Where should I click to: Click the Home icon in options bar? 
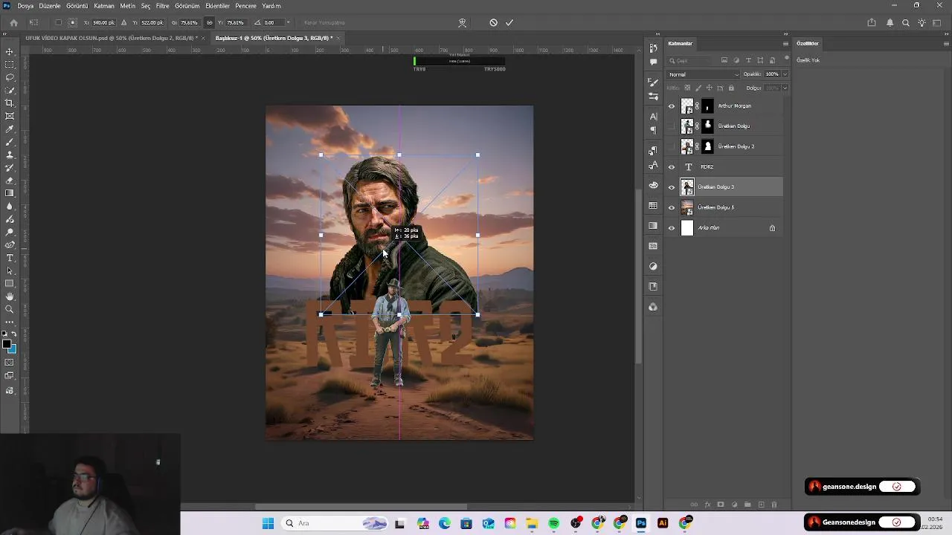[13, 22]
